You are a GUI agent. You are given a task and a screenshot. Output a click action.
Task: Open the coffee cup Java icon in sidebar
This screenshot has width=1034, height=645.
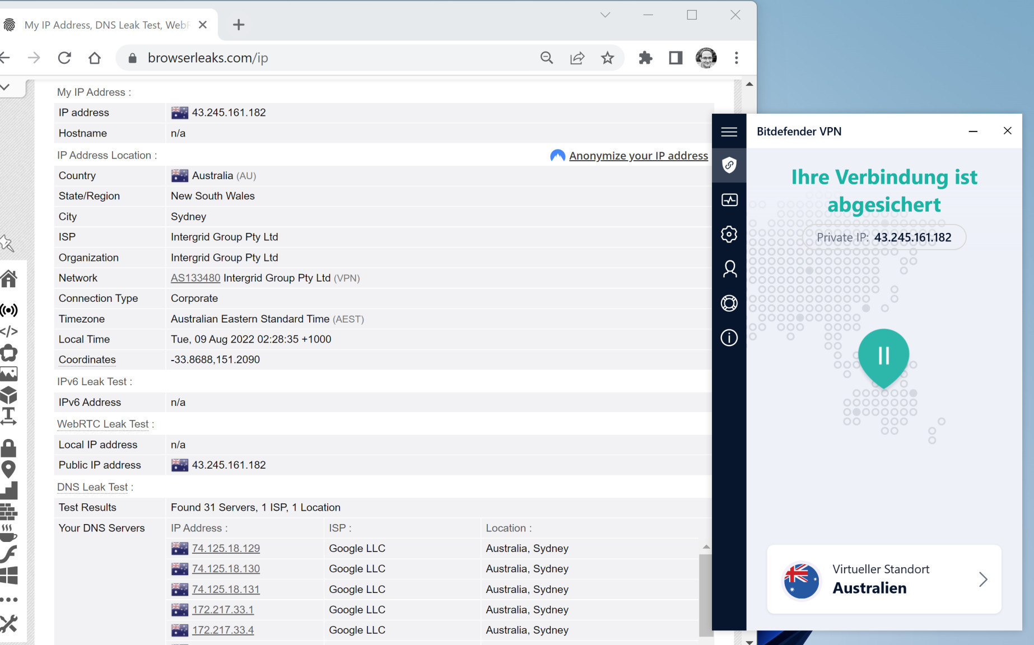pos(9,532)
